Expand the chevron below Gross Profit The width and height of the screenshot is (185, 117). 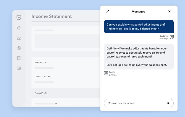[56, 104]
